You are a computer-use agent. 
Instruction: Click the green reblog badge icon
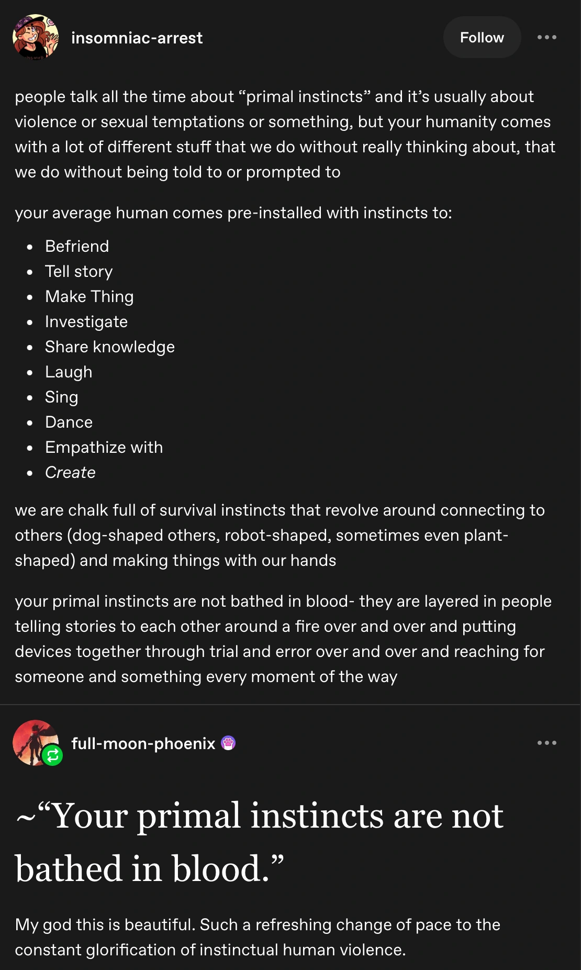click(x=52, y=755)
